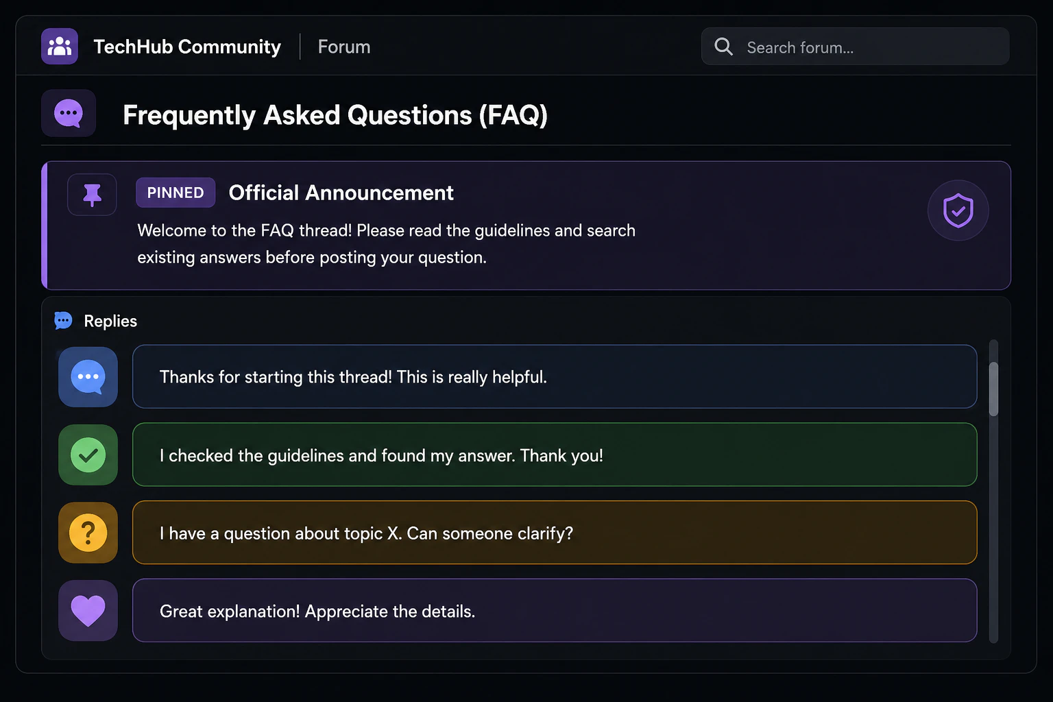Viewport: 1053px width, 702px height.
Task: Click the Frequently Asked Questions (FAQ) heading
Action: point(335,114)
